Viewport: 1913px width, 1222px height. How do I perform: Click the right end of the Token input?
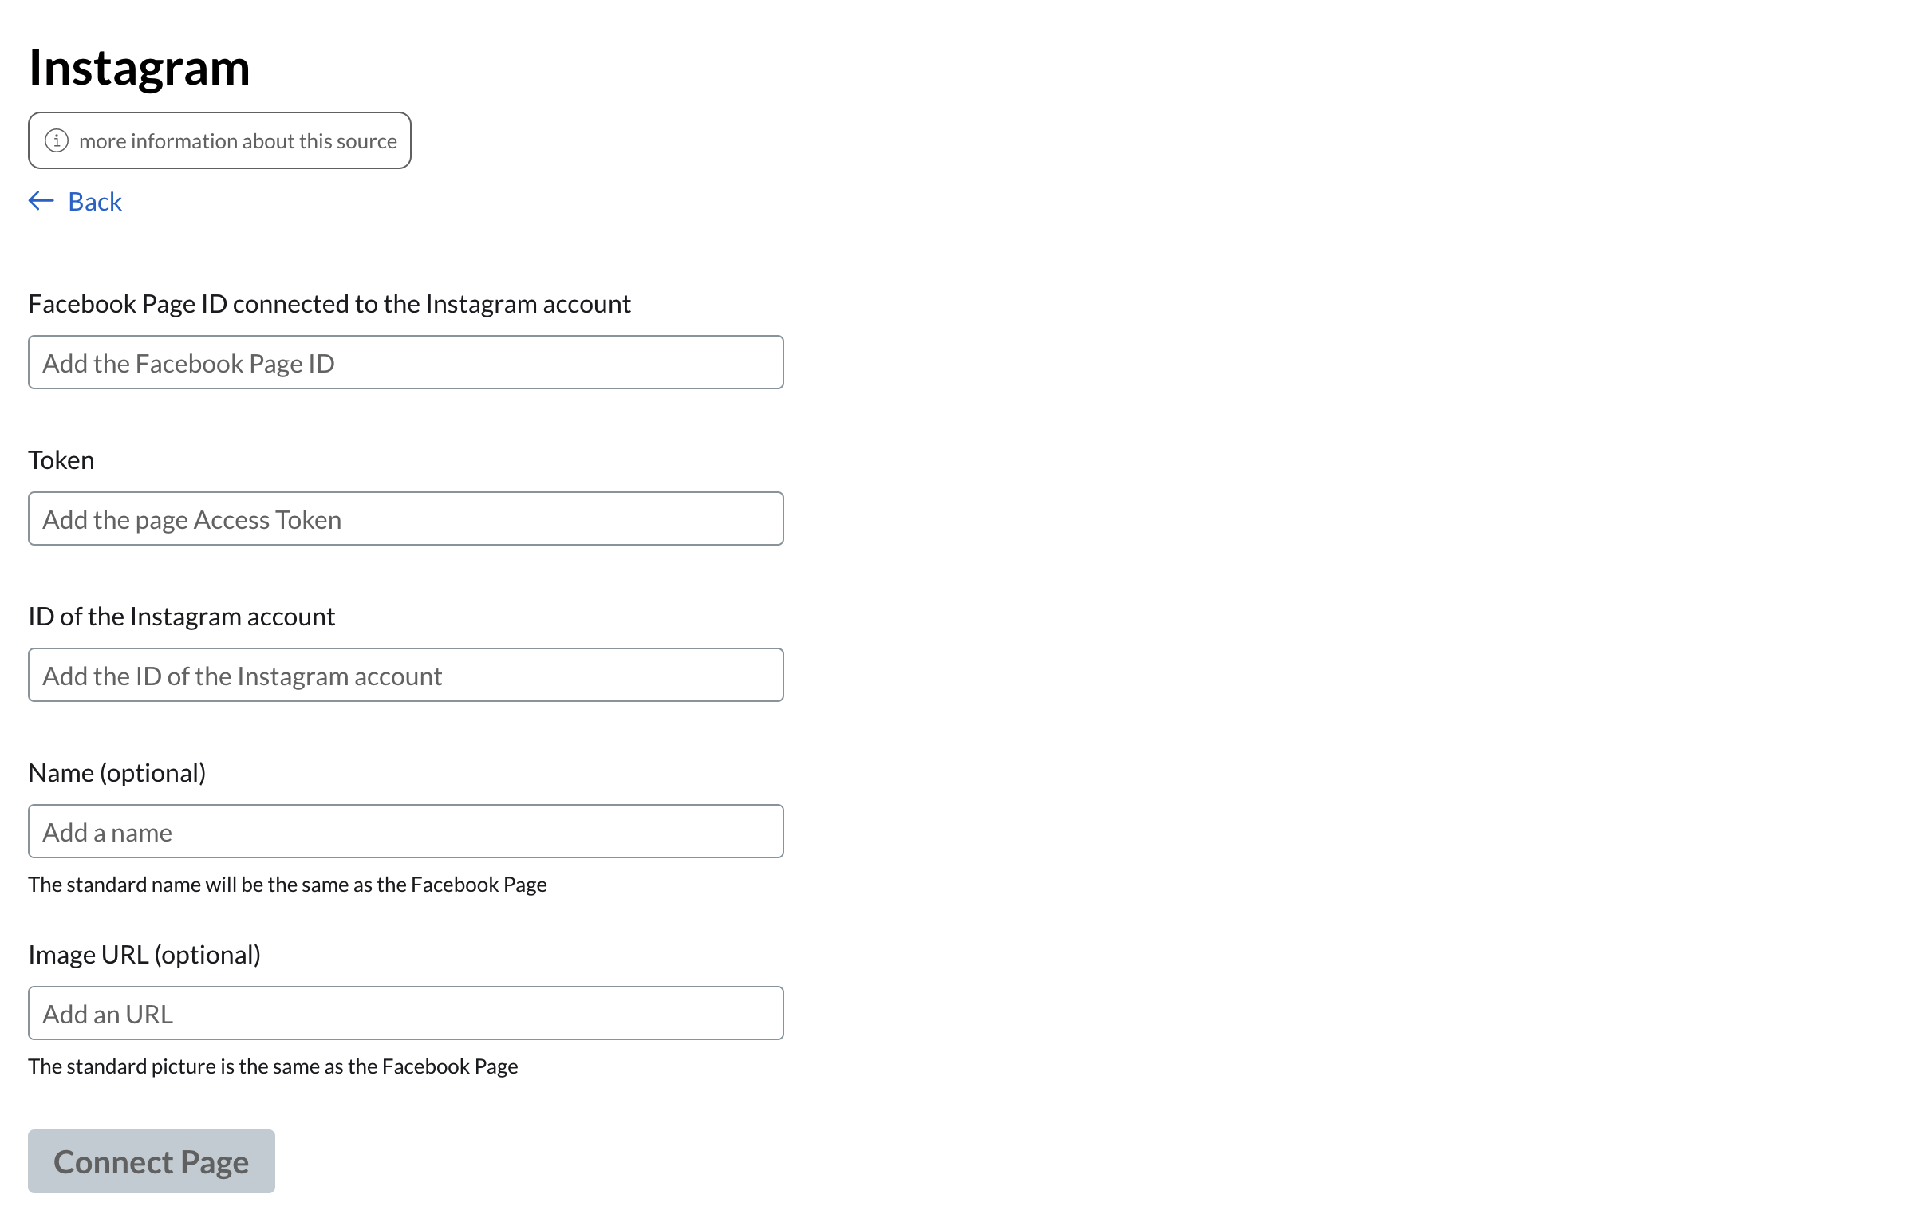pos(758,519)
